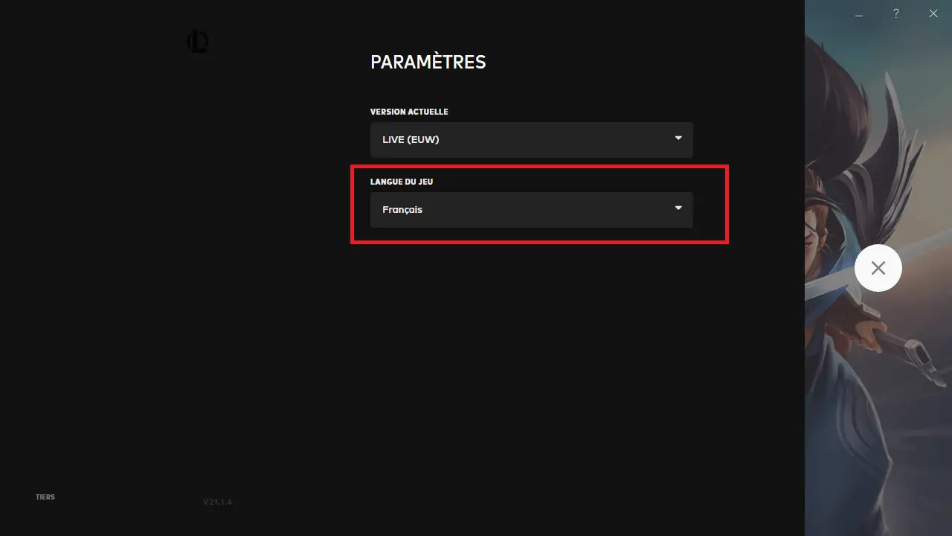The height and width of the screenshot is (536, 952).
Task: Open help with the question mark icon
Action: click(x=896, y=13)
